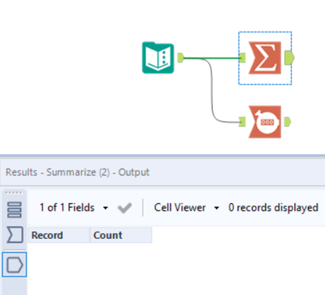The height and width of the screenshot is (295, 325).
Task: Show messages list in Results panel
Action: [x=15, y=210]
